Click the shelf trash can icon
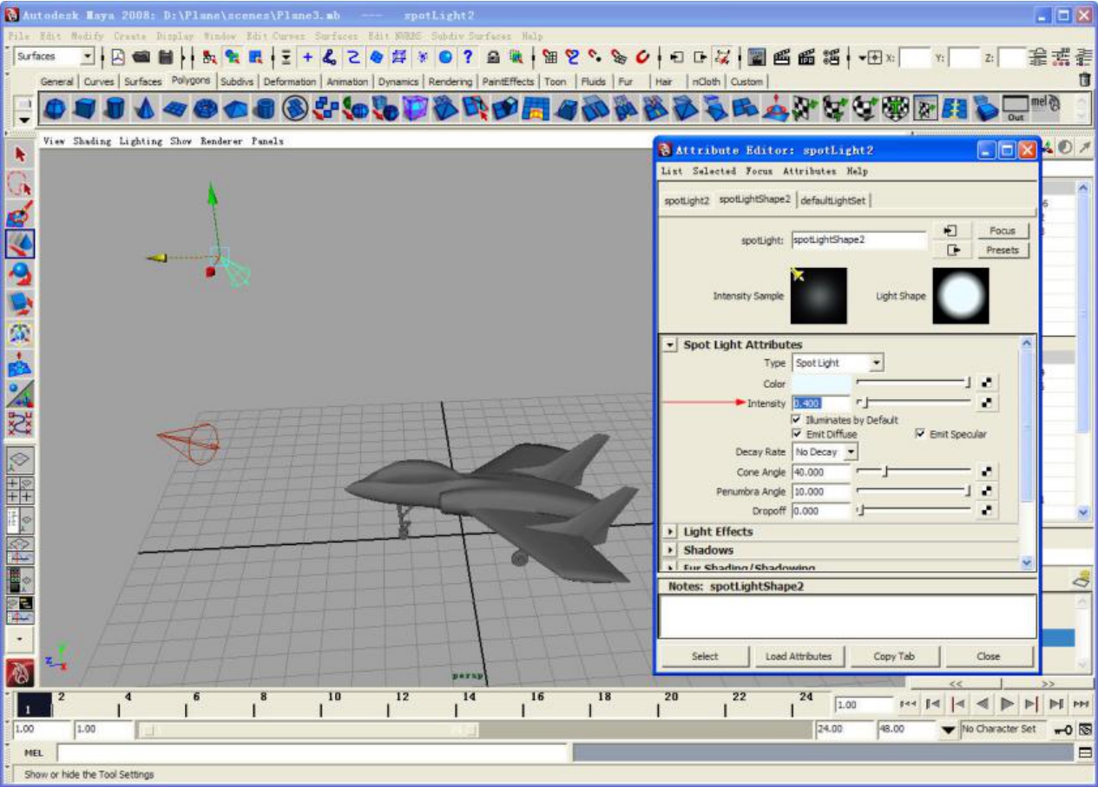 point(1084,80)
